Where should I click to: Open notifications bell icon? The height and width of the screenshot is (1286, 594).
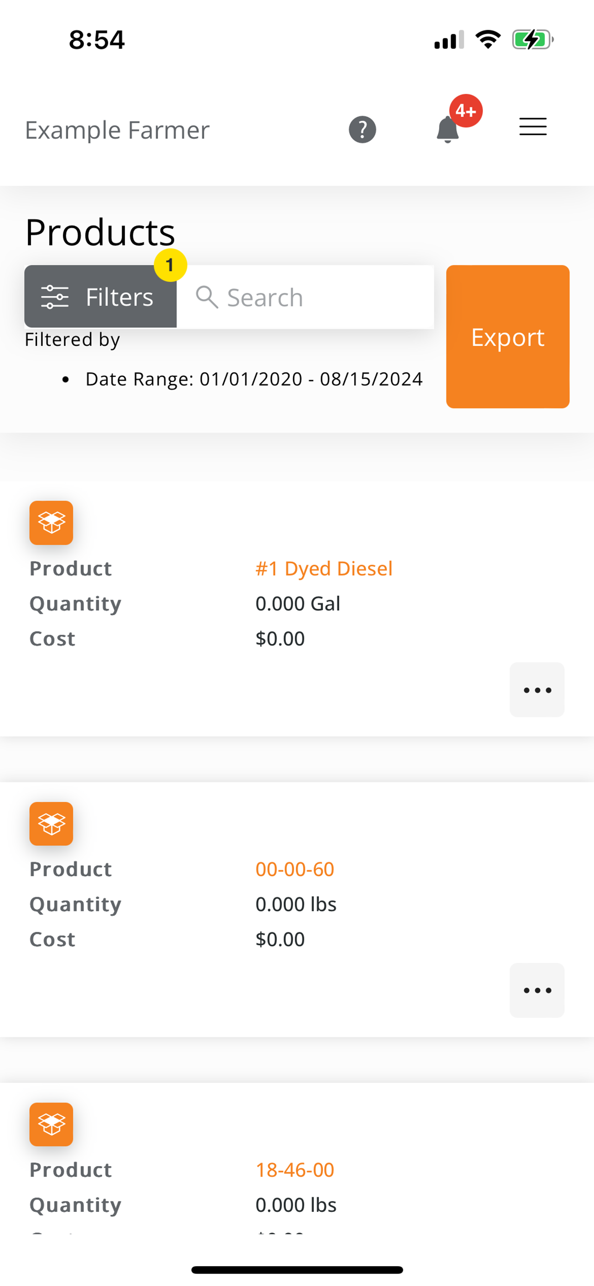pyautogui.click(x=447, y=130)
